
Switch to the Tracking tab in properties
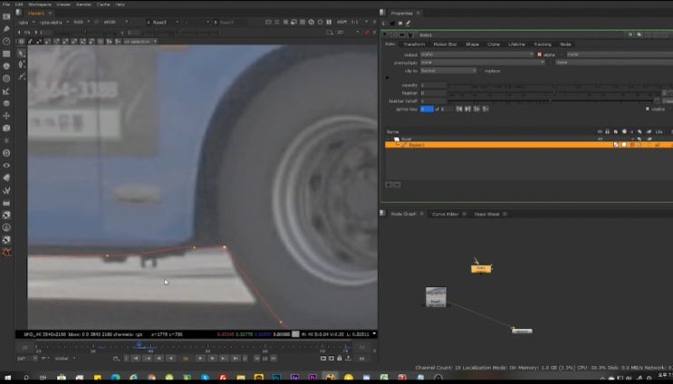(x=542, y=43)
